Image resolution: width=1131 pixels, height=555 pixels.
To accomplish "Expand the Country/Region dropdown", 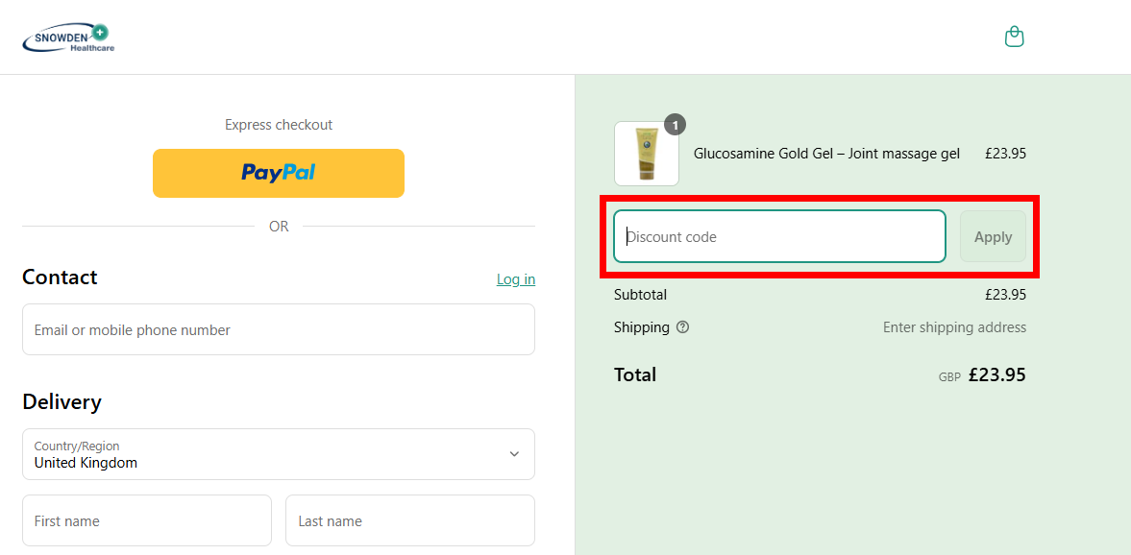I will tap(279, 454).
